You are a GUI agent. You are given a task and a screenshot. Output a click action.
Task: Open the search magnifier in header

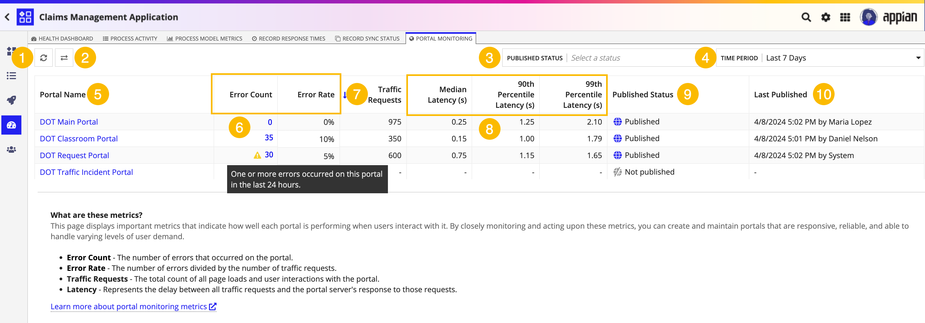point(806,17)
